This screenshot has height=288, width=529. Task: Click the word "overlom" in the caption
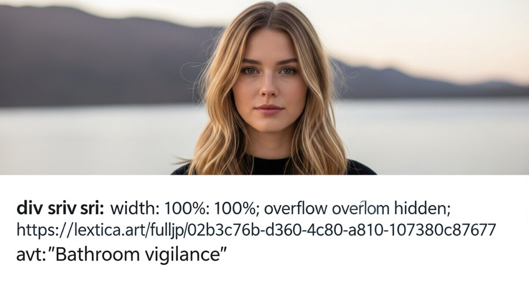[358, 208]
